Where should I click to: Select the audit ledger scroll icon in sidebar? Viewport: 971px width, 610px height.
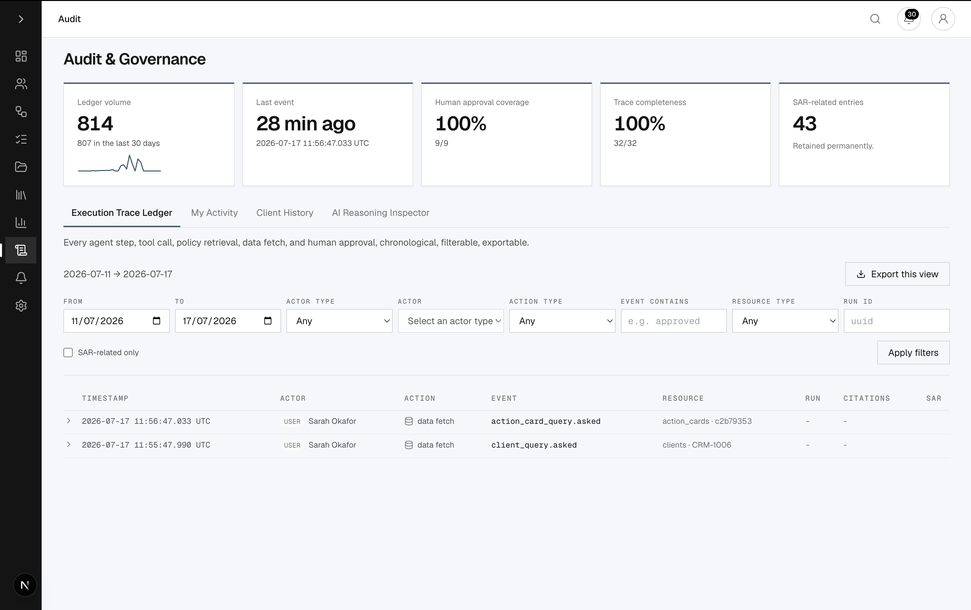(x=21, y=250)
